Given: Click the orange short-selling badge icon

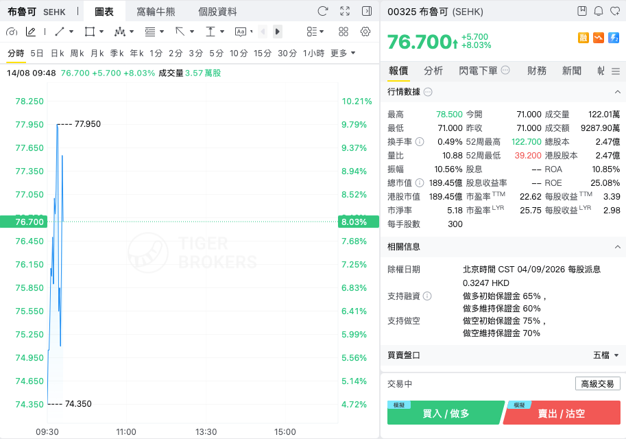Looking at the screenshot, I should tap(599, 38).
